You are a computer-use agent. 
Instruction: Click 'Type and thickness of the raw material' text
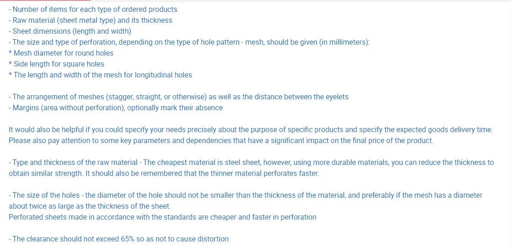point(75,162)
